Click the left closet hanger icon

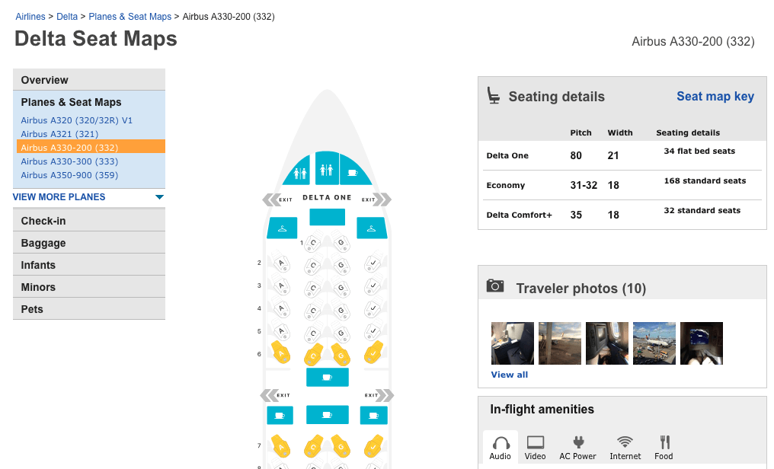(282, 228)
